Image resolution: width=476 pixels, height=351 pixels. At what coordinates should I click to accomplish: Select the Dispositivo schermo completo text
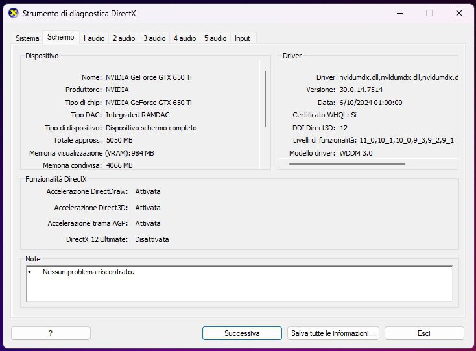[151, 128]
